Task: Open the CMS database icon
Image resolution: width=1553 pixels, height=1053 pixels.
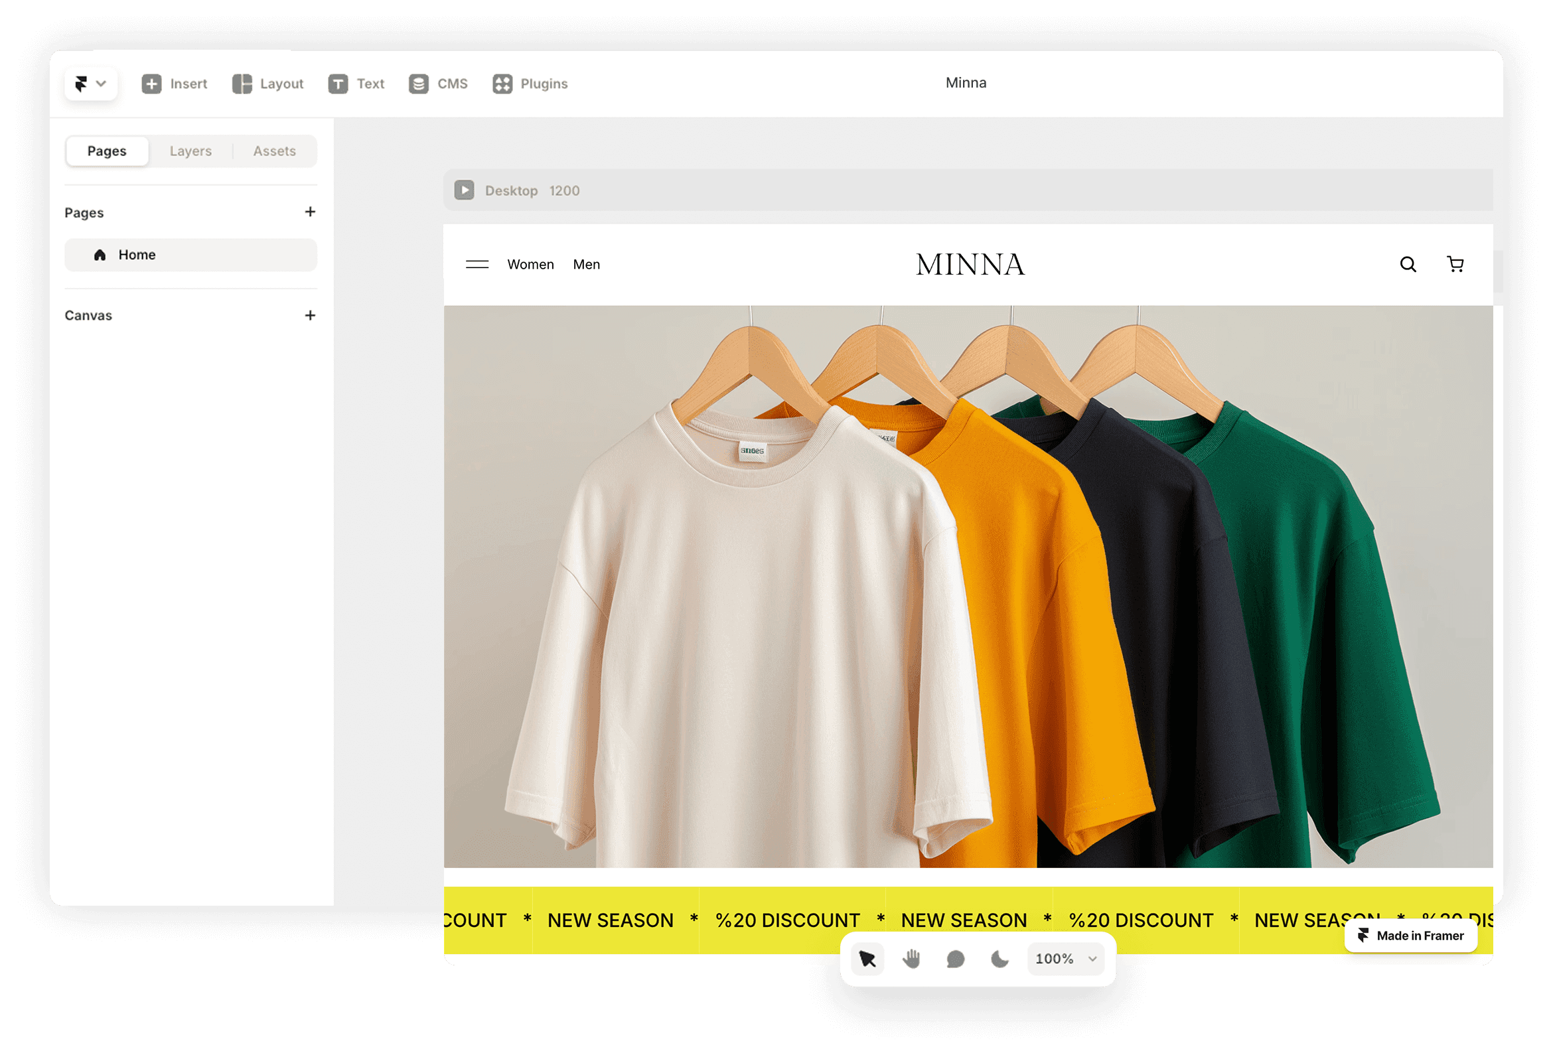Action: [419, 84]
